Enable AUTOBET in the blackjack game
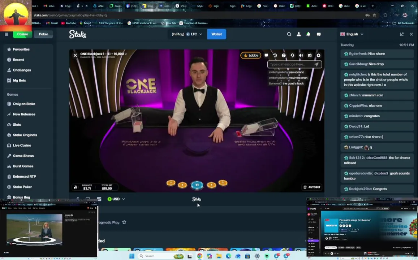This screenshot has height=260, width=418. (312, 187)
